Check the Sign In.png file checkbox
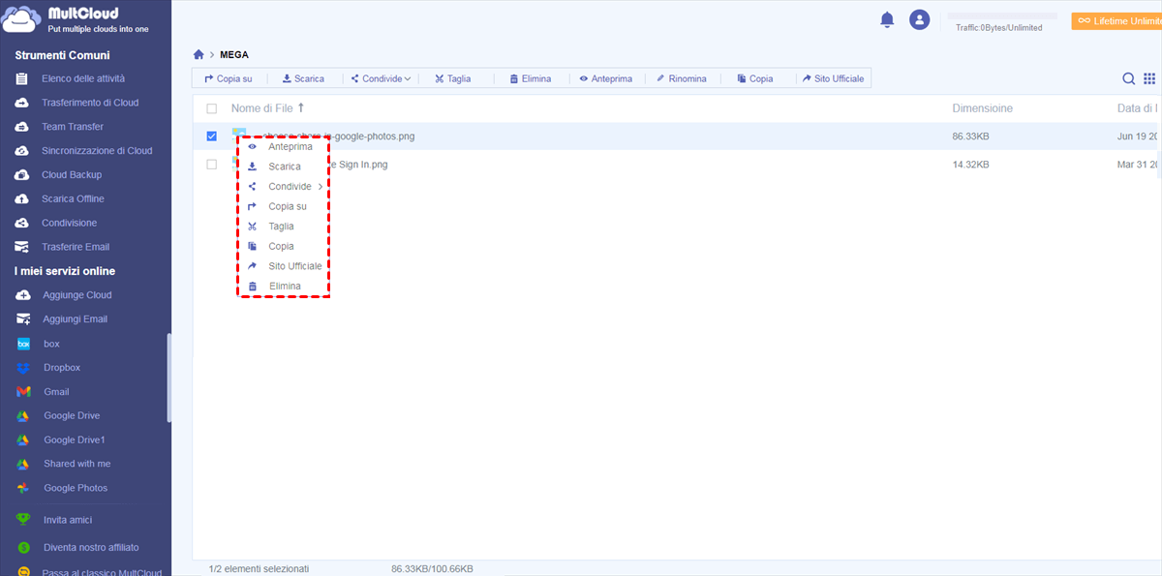The image size is (1162, 576). 211,165
